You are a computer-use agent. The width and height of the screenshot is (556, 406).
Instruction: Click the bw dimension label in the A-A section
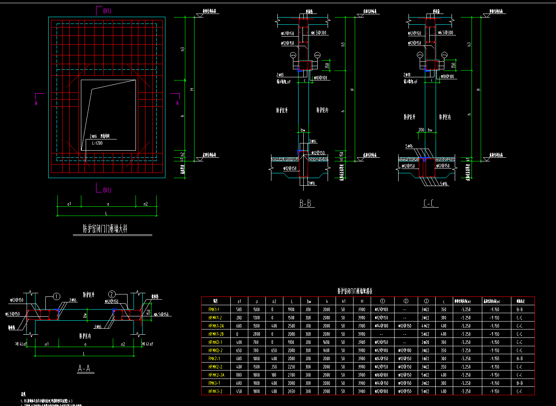click(85, 315)
